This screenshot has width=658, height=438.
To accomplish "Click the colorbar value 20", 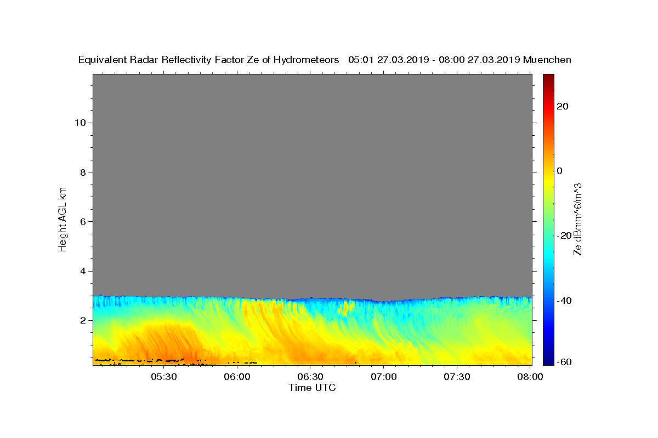I will 562,106.
